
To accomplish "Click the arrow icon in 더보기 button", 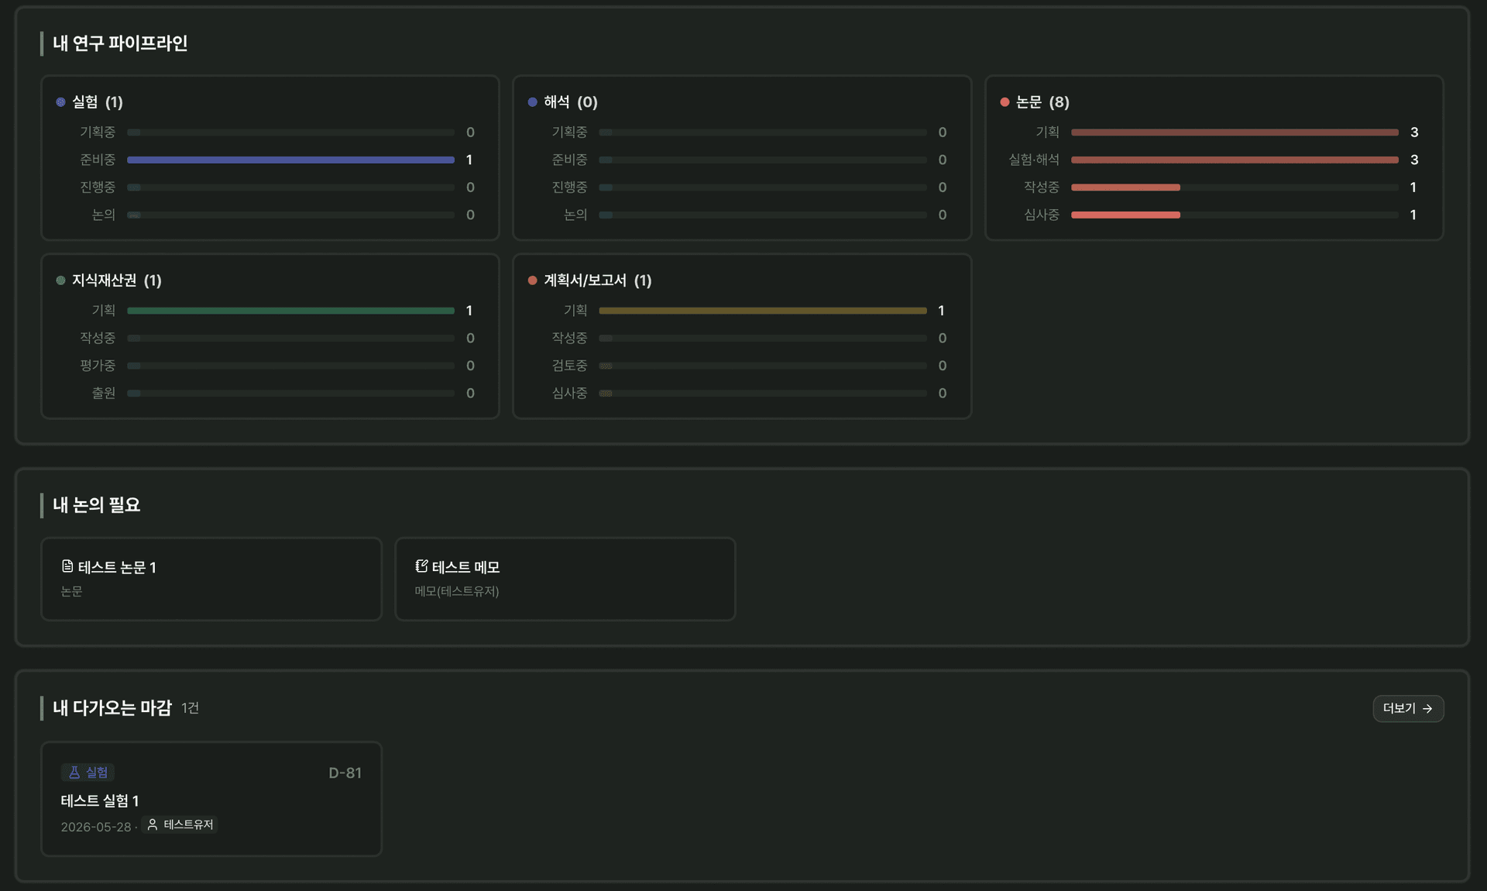I will tap(1427, 709).
